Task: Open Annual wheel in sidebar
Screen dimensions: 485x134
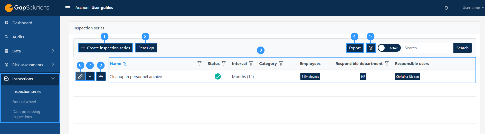Action: coord(24,102)
